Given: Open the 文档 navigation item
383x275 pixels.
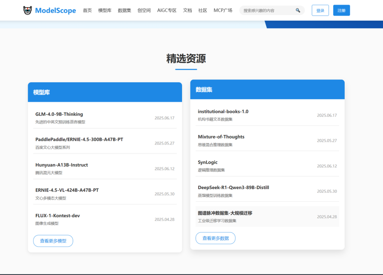Looking at the screenshot, I should click(x=187, y=10).
